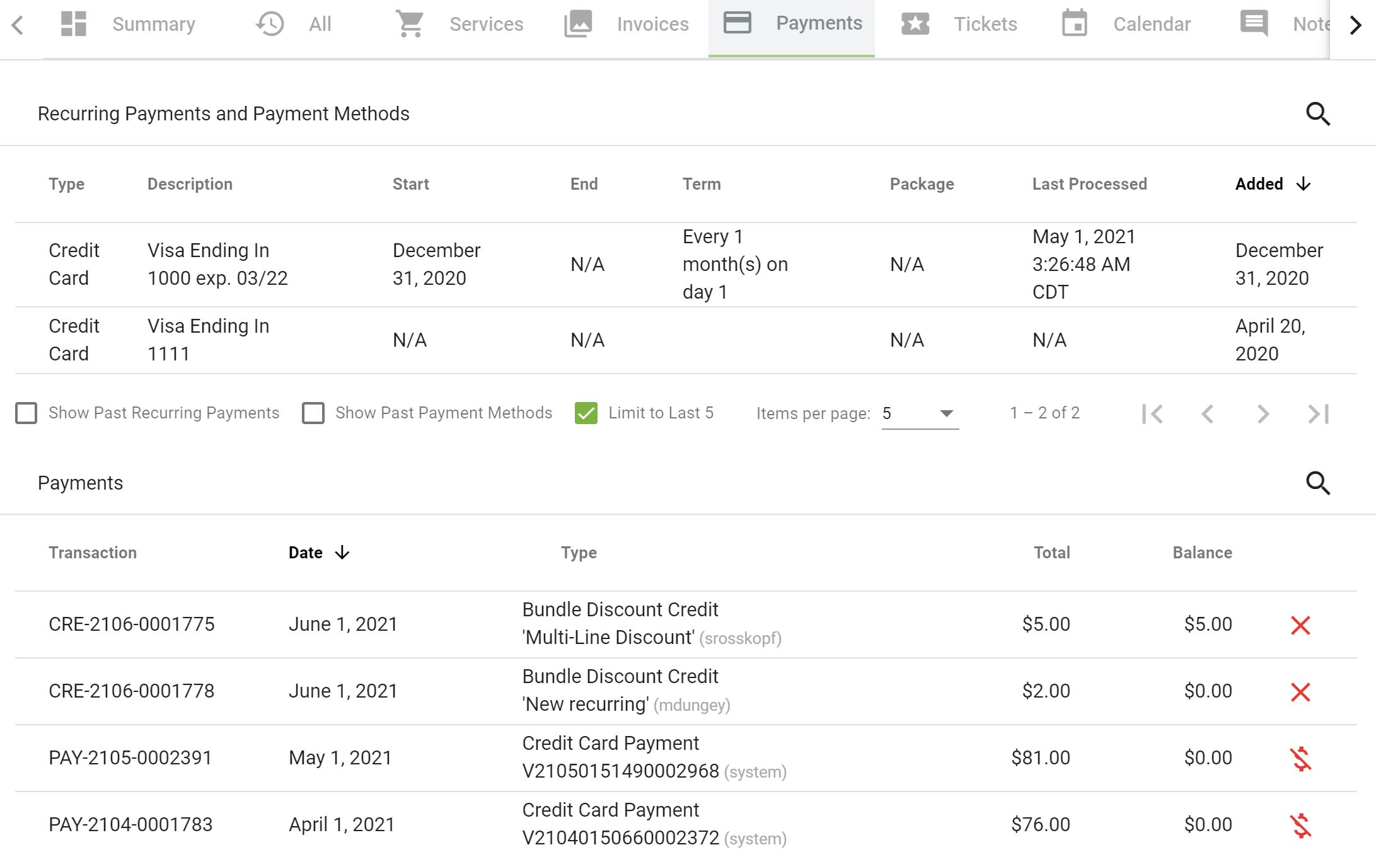This screenshot has width=1376, height=857.
Task: Enable Show Past Recurring Payments
Action: tap(26, 413)
